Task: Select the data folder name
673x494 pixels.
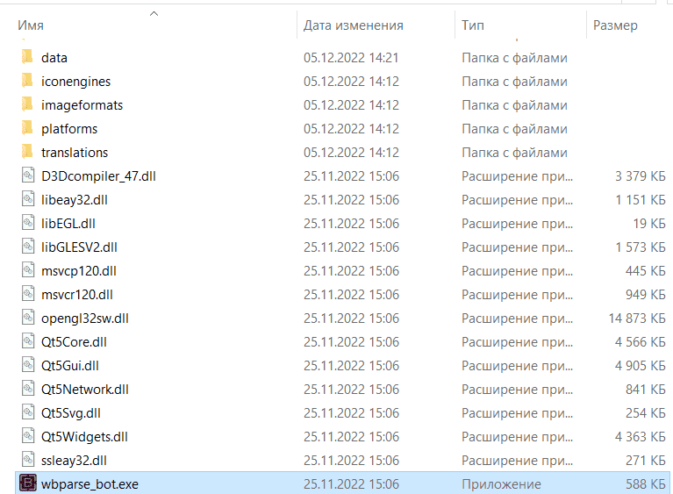Action: (54, 58)
